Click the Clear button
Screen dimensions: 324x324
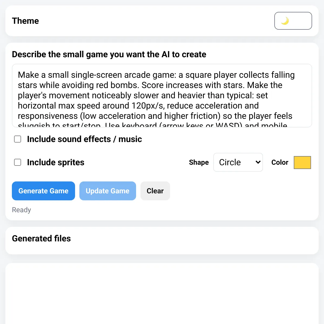pyautogui.click(x=155, y=191)
